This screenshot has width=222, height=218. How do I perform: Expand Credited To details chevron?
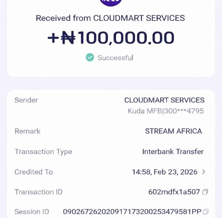point(204,172)
